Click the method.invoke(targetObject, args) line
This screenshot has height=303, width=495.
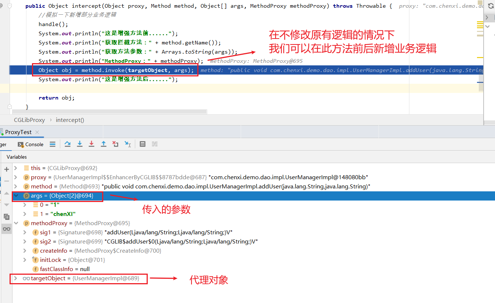pos(116,70)
